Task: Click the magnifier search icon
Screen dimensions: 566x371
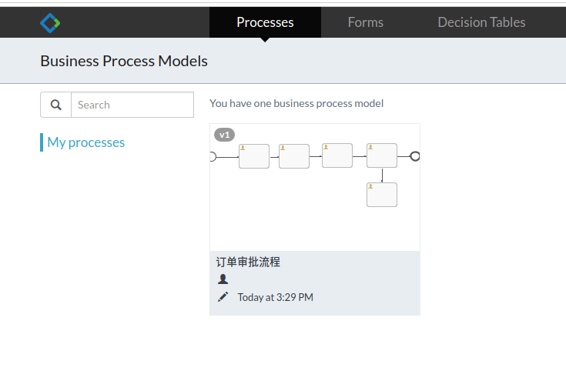Action: pyautogui.click(x=55, y=105)
